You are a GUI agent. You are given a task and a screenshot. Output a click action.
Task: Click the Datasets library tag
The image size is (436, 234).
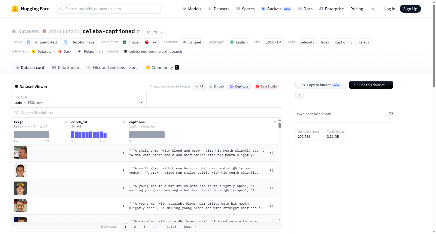pos(41,51)
